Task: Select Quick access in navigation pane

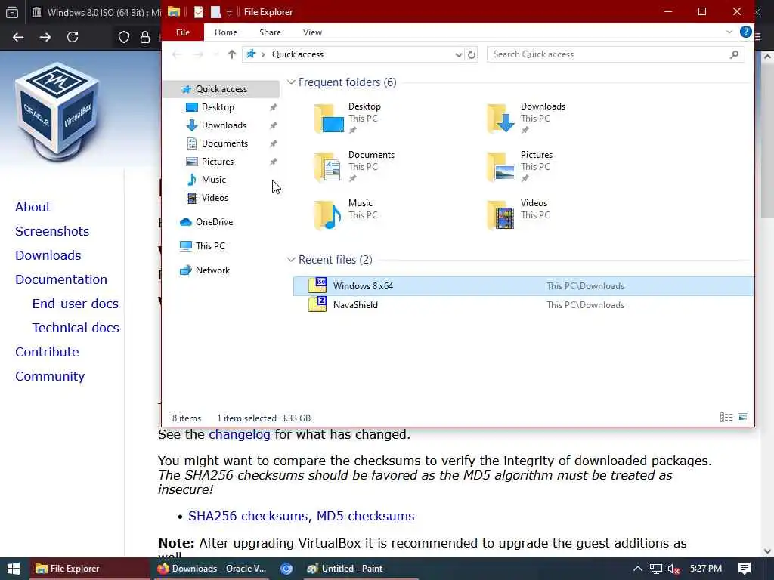Action: click(221, 89)
